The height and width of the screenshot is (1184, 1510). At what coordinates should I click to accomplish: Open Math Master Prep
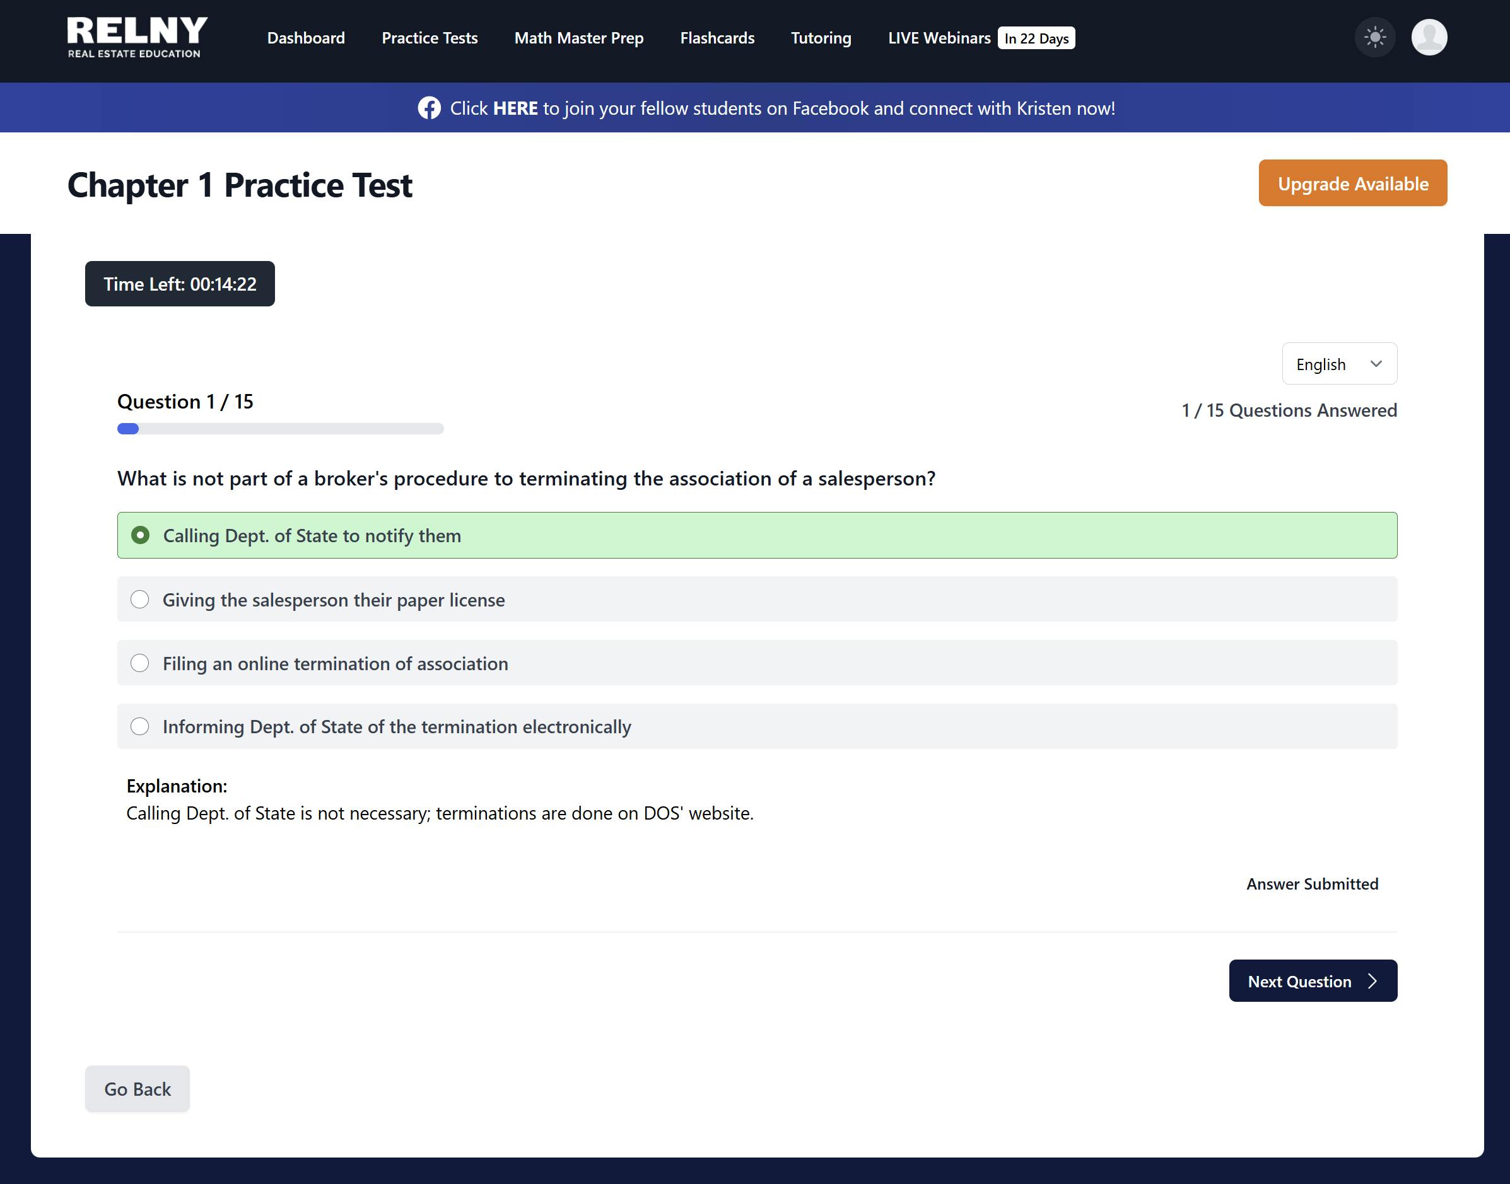click(578, 38)
